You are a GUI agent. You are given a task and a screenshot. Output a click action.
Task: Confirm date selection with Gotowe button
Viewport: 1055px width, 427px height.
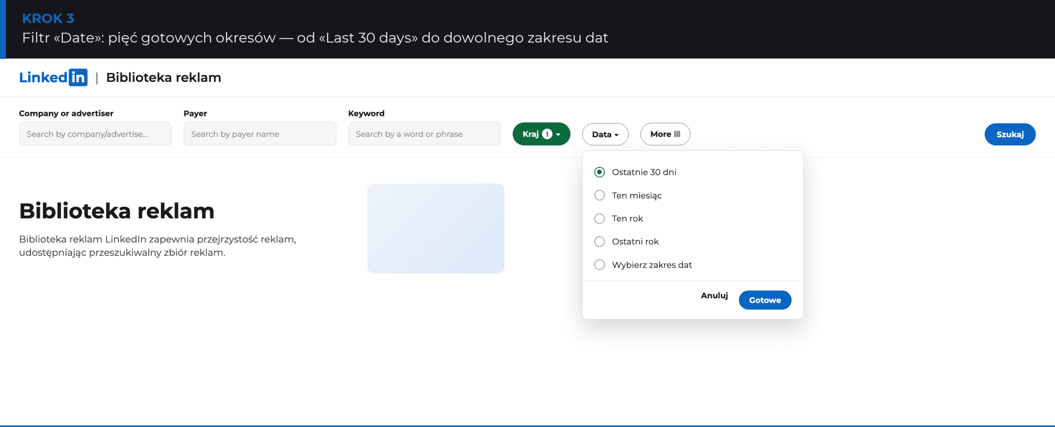point(765,300)
